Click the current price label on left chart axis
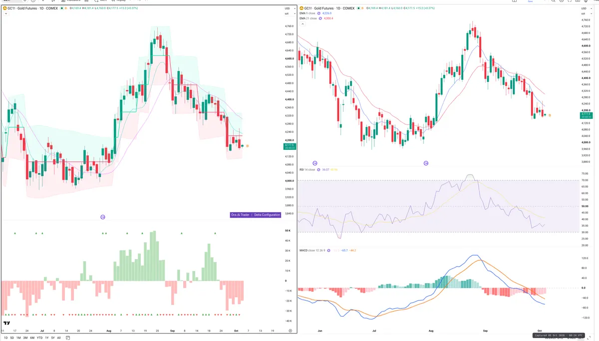 tap(290, 147)
